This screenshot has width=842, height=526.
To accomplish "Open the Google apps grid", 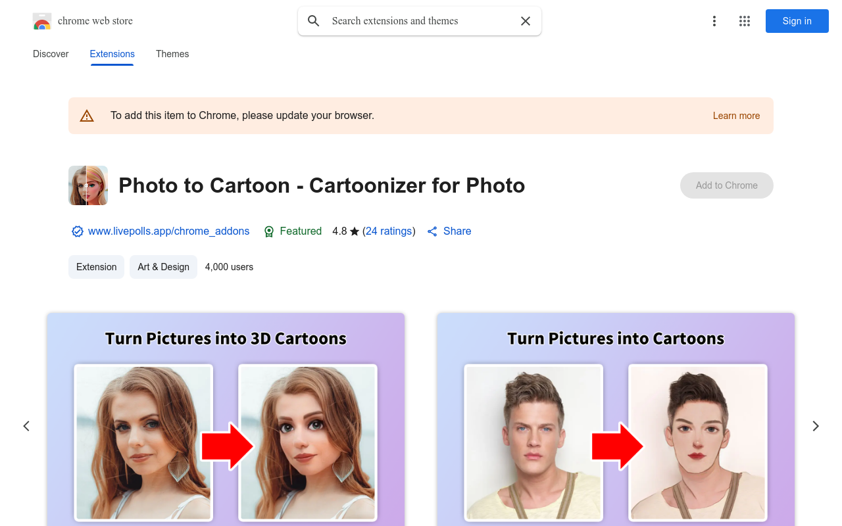I will coord(745,21).
